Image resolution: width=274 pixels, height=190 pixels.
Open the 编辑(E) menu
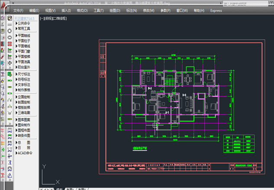[x=34, y=11]
